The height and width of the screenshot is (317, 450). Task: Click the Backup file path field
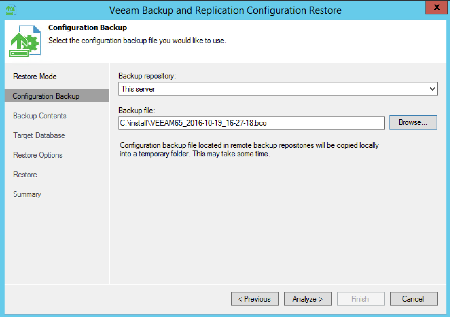click(251, 123)
